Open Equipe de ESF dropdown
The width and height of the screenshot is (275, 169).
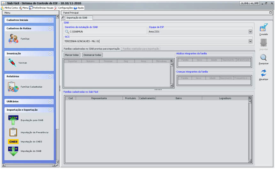coord(250,32)
